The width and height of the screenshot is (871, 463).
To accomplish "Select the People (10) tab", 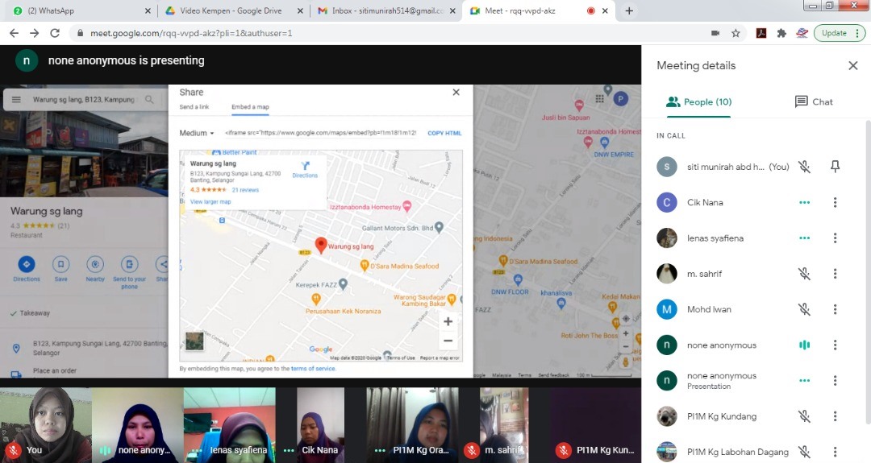I will point(698,102).
